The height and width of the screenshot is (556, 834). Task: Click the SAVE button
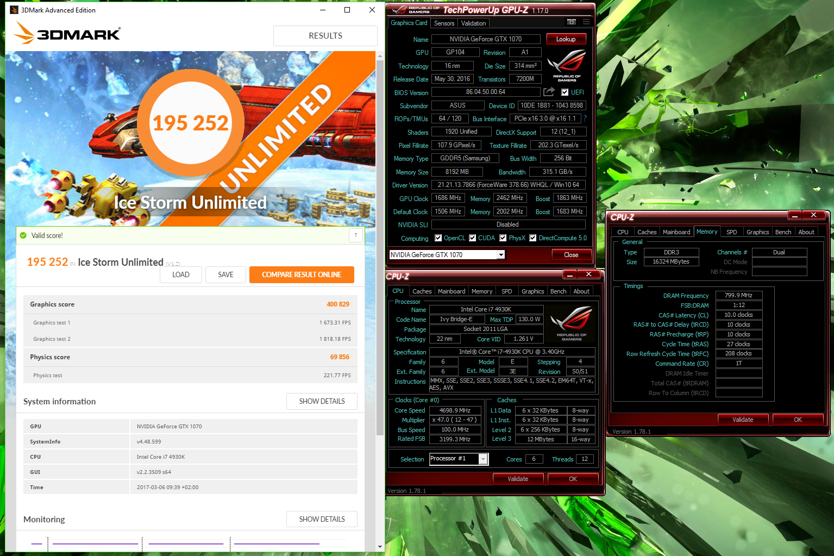tap(225, 274)
